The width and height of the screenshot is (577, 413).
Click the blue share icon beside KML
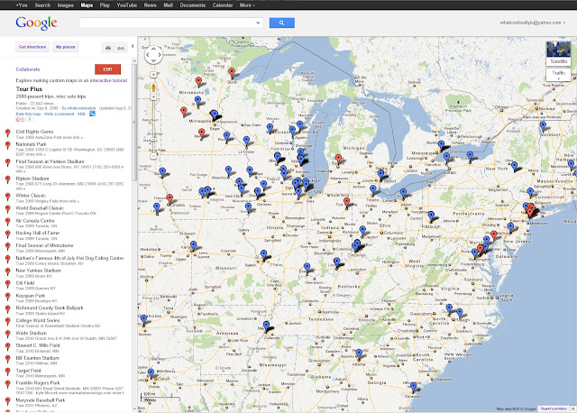click(x=92, y=114)
